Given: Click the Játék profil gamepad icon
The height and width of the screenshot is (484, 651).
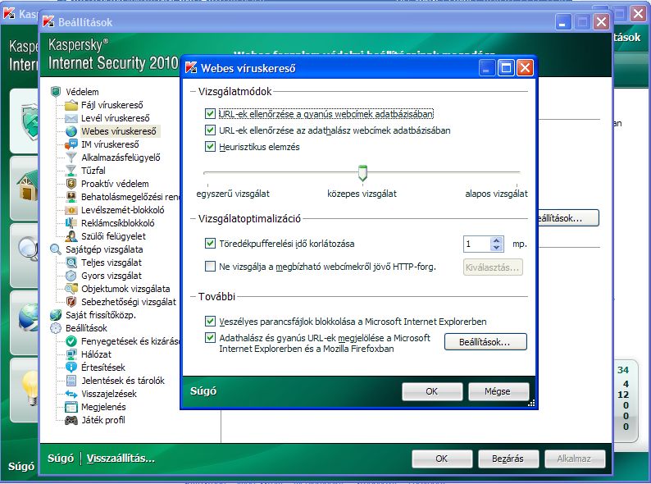Looking at the screenshot, I should (x=71, y=420).
